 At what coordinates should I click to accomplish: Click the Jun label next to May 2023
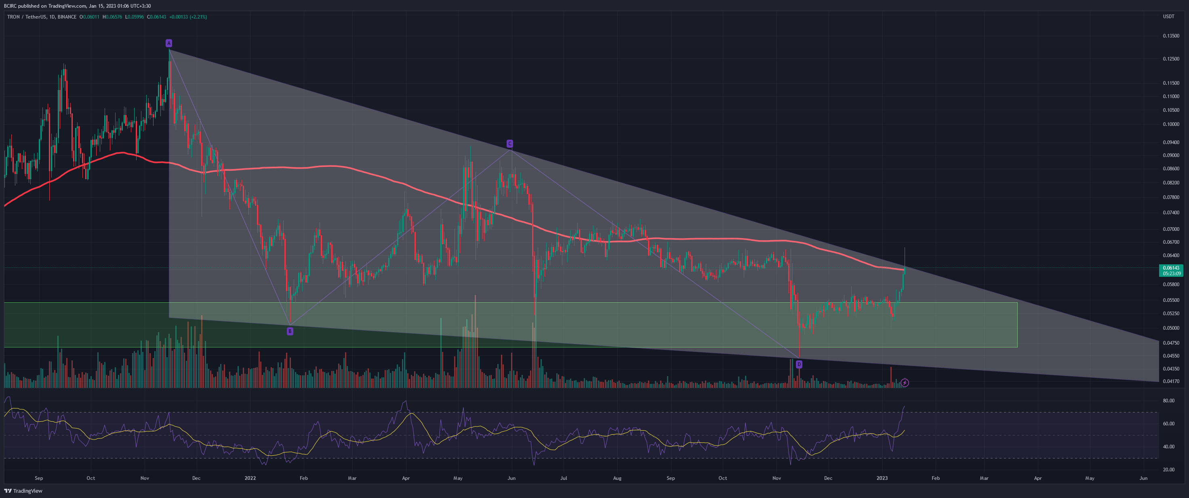pos(1143,478)
